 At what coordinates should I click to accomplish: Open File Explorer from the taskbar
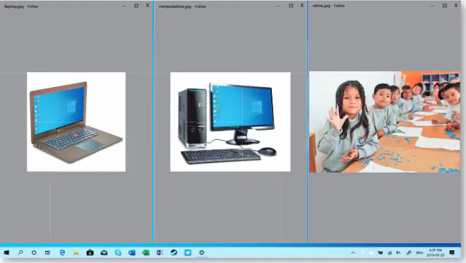click(76, 252)
